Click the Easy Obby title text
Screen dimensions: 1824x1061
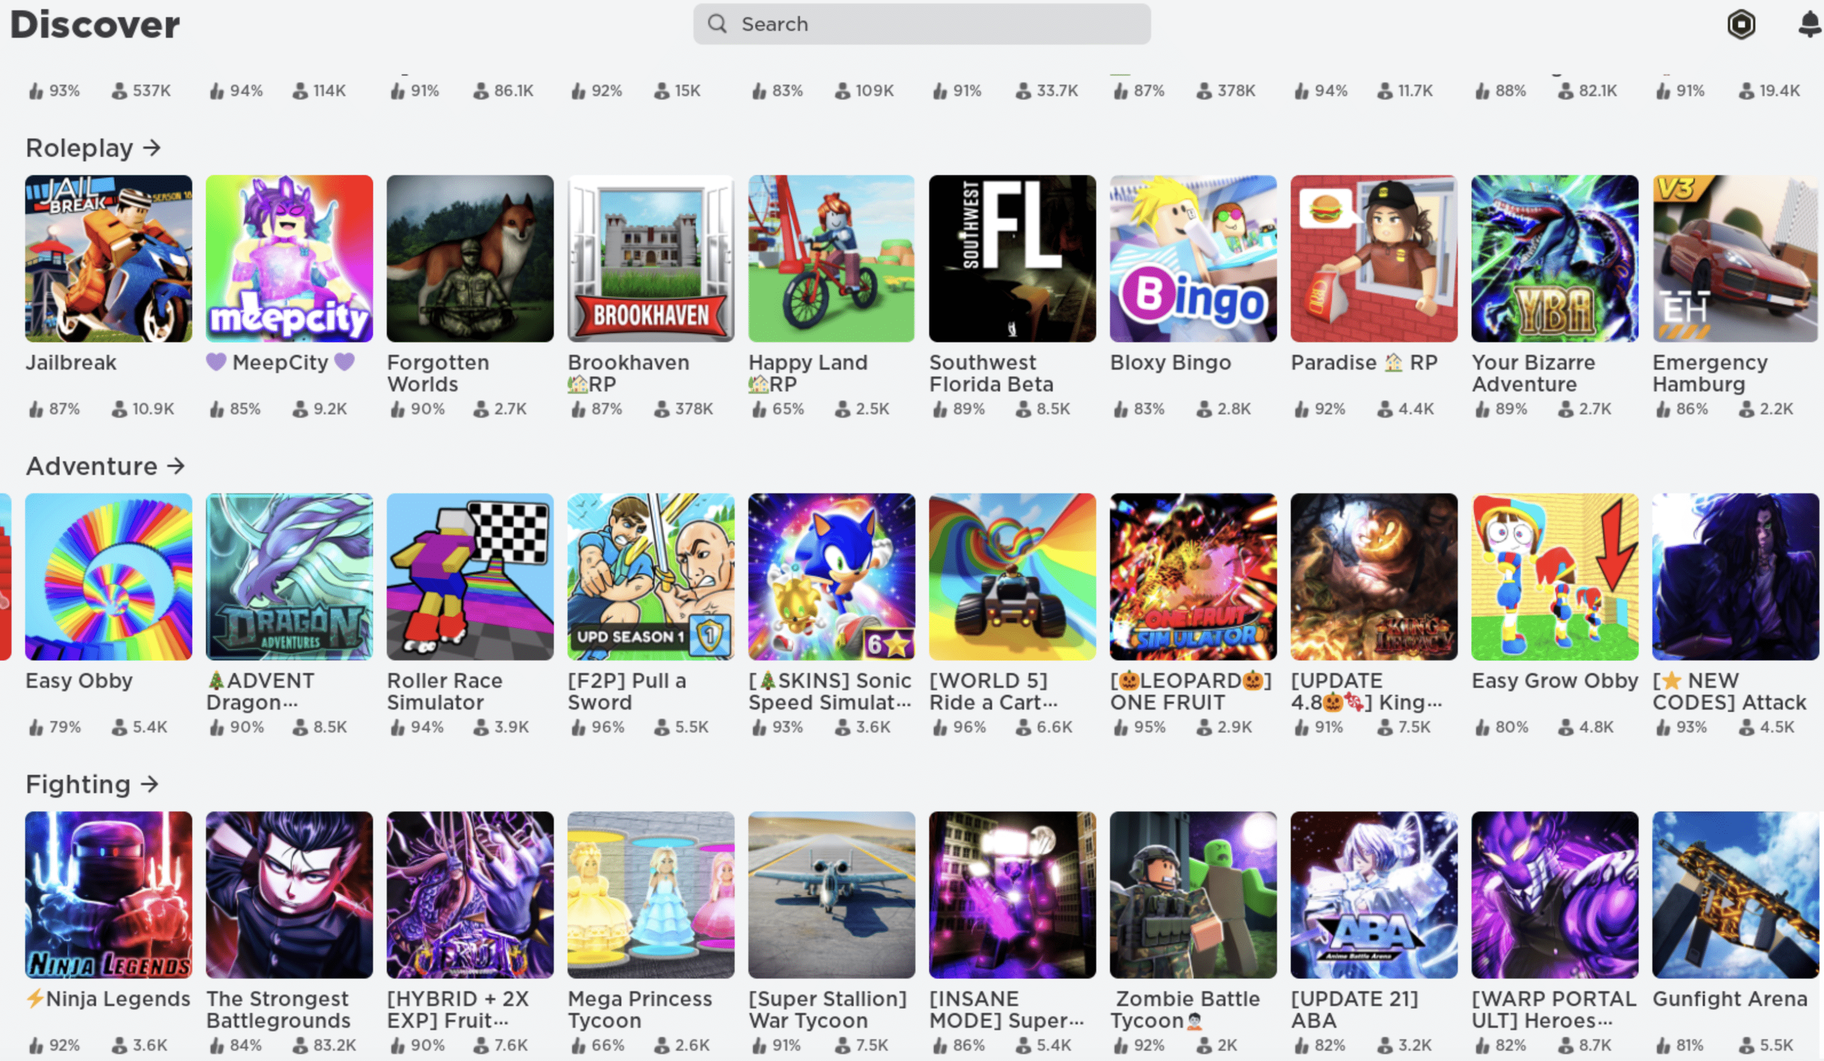(x=79, y=681)
